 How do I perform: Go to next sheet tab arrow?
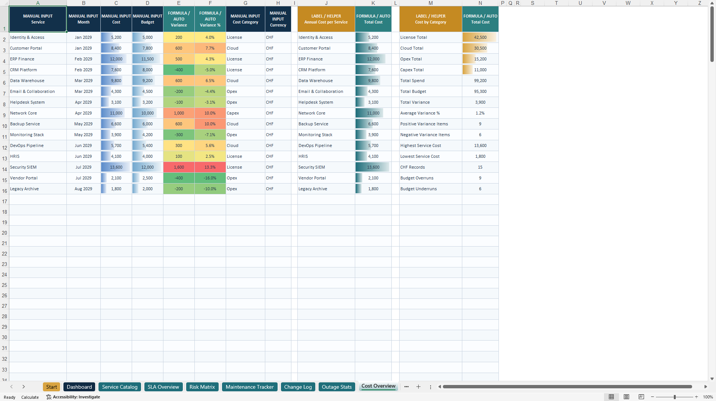tap(24, 387)
